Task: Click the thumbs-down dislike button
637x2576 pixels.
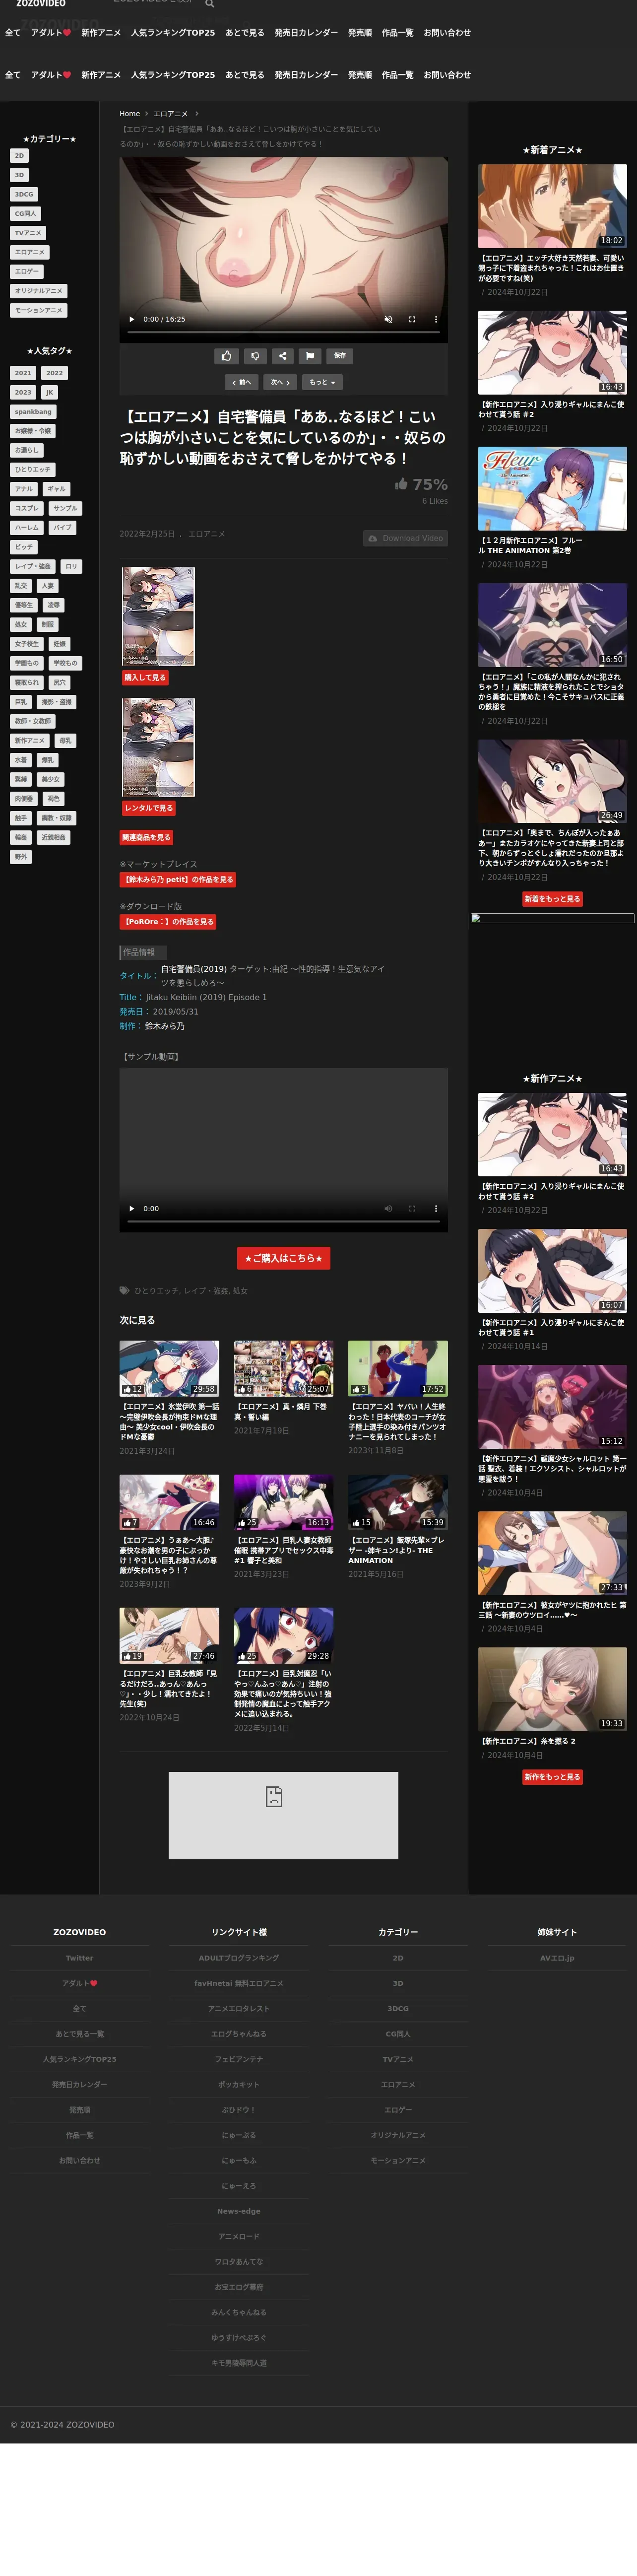Action: tap(254, 355)
